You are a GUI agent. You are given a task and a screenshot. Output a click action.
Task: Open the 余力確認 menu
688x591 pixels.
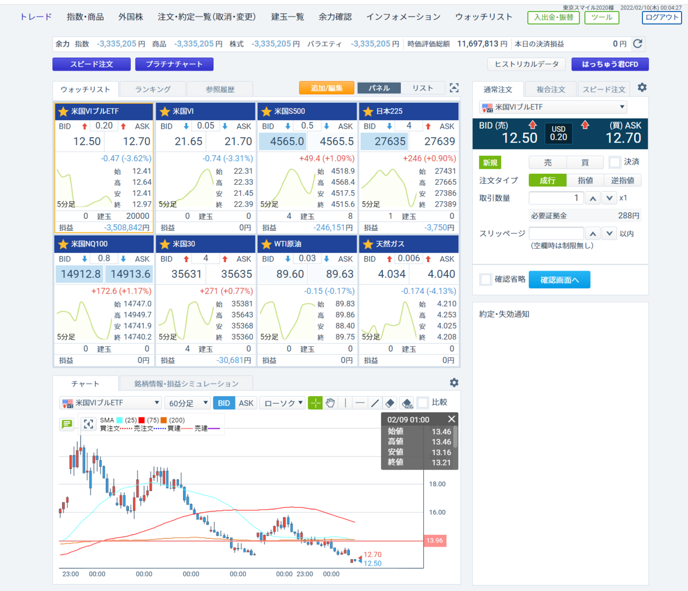pos(335,17)
